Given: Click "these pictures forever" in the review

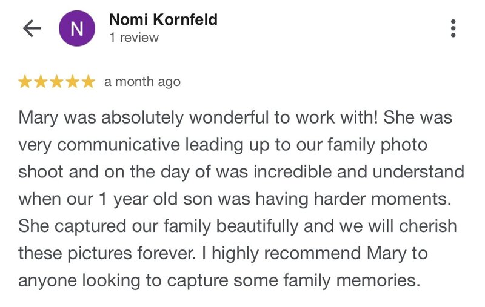Looking at the screenshot, I should point(107,254).
